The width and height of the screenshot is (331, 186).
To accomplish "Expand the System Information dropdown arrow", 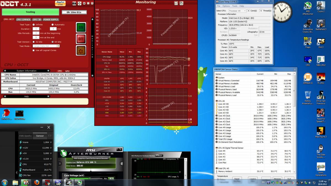I will pos(48,71).
